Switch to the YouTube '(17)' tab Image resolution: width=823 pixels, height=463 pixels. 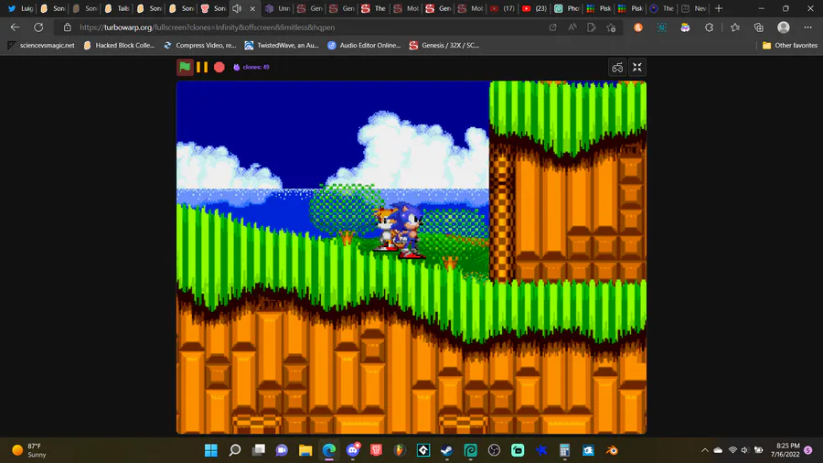(x=502, y=8)
